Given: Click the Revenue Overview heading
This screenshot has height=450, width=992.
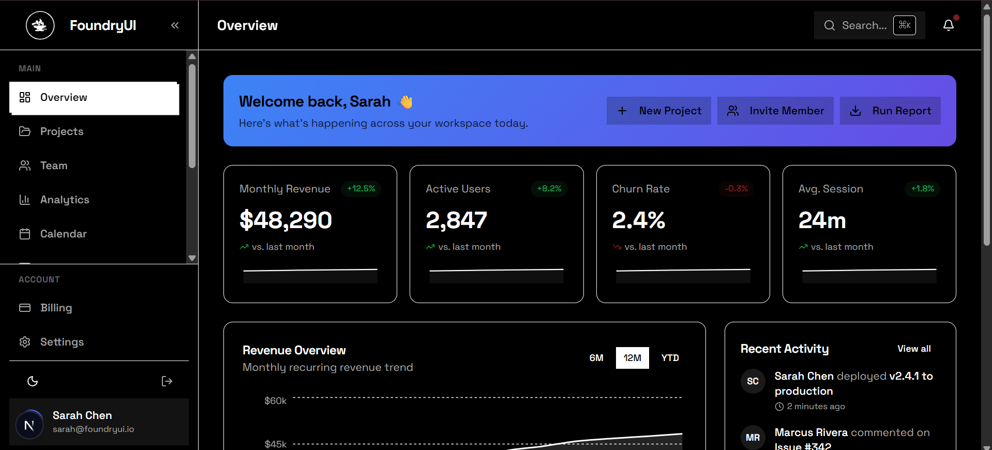Looking at the screenshot, I should [x=294, y=350].
